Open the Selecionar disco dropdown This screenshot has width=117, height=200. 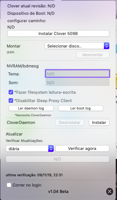77,46
